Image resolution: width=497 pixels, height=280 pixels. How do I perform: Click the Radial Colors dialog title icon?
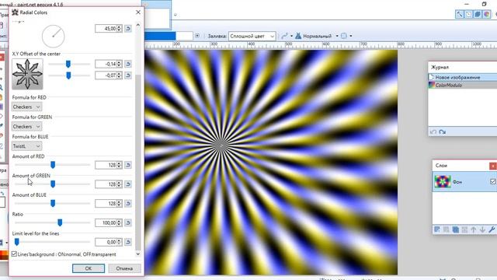click(x=15, y=12)
